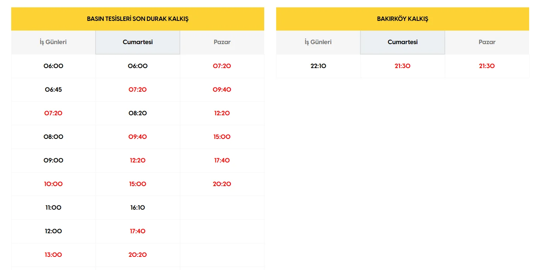Click the 16:10 Saturday departure cell
This screenshot has height=270, width=533.
pos(138,208)
